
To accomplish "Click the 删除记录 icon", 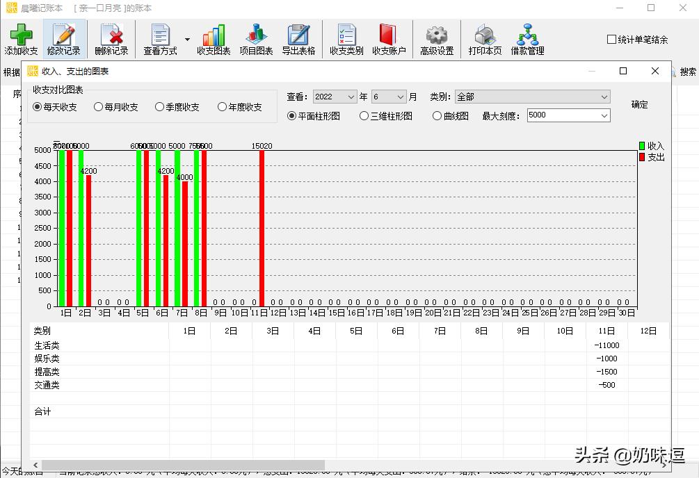I will [x=111, y=38].
